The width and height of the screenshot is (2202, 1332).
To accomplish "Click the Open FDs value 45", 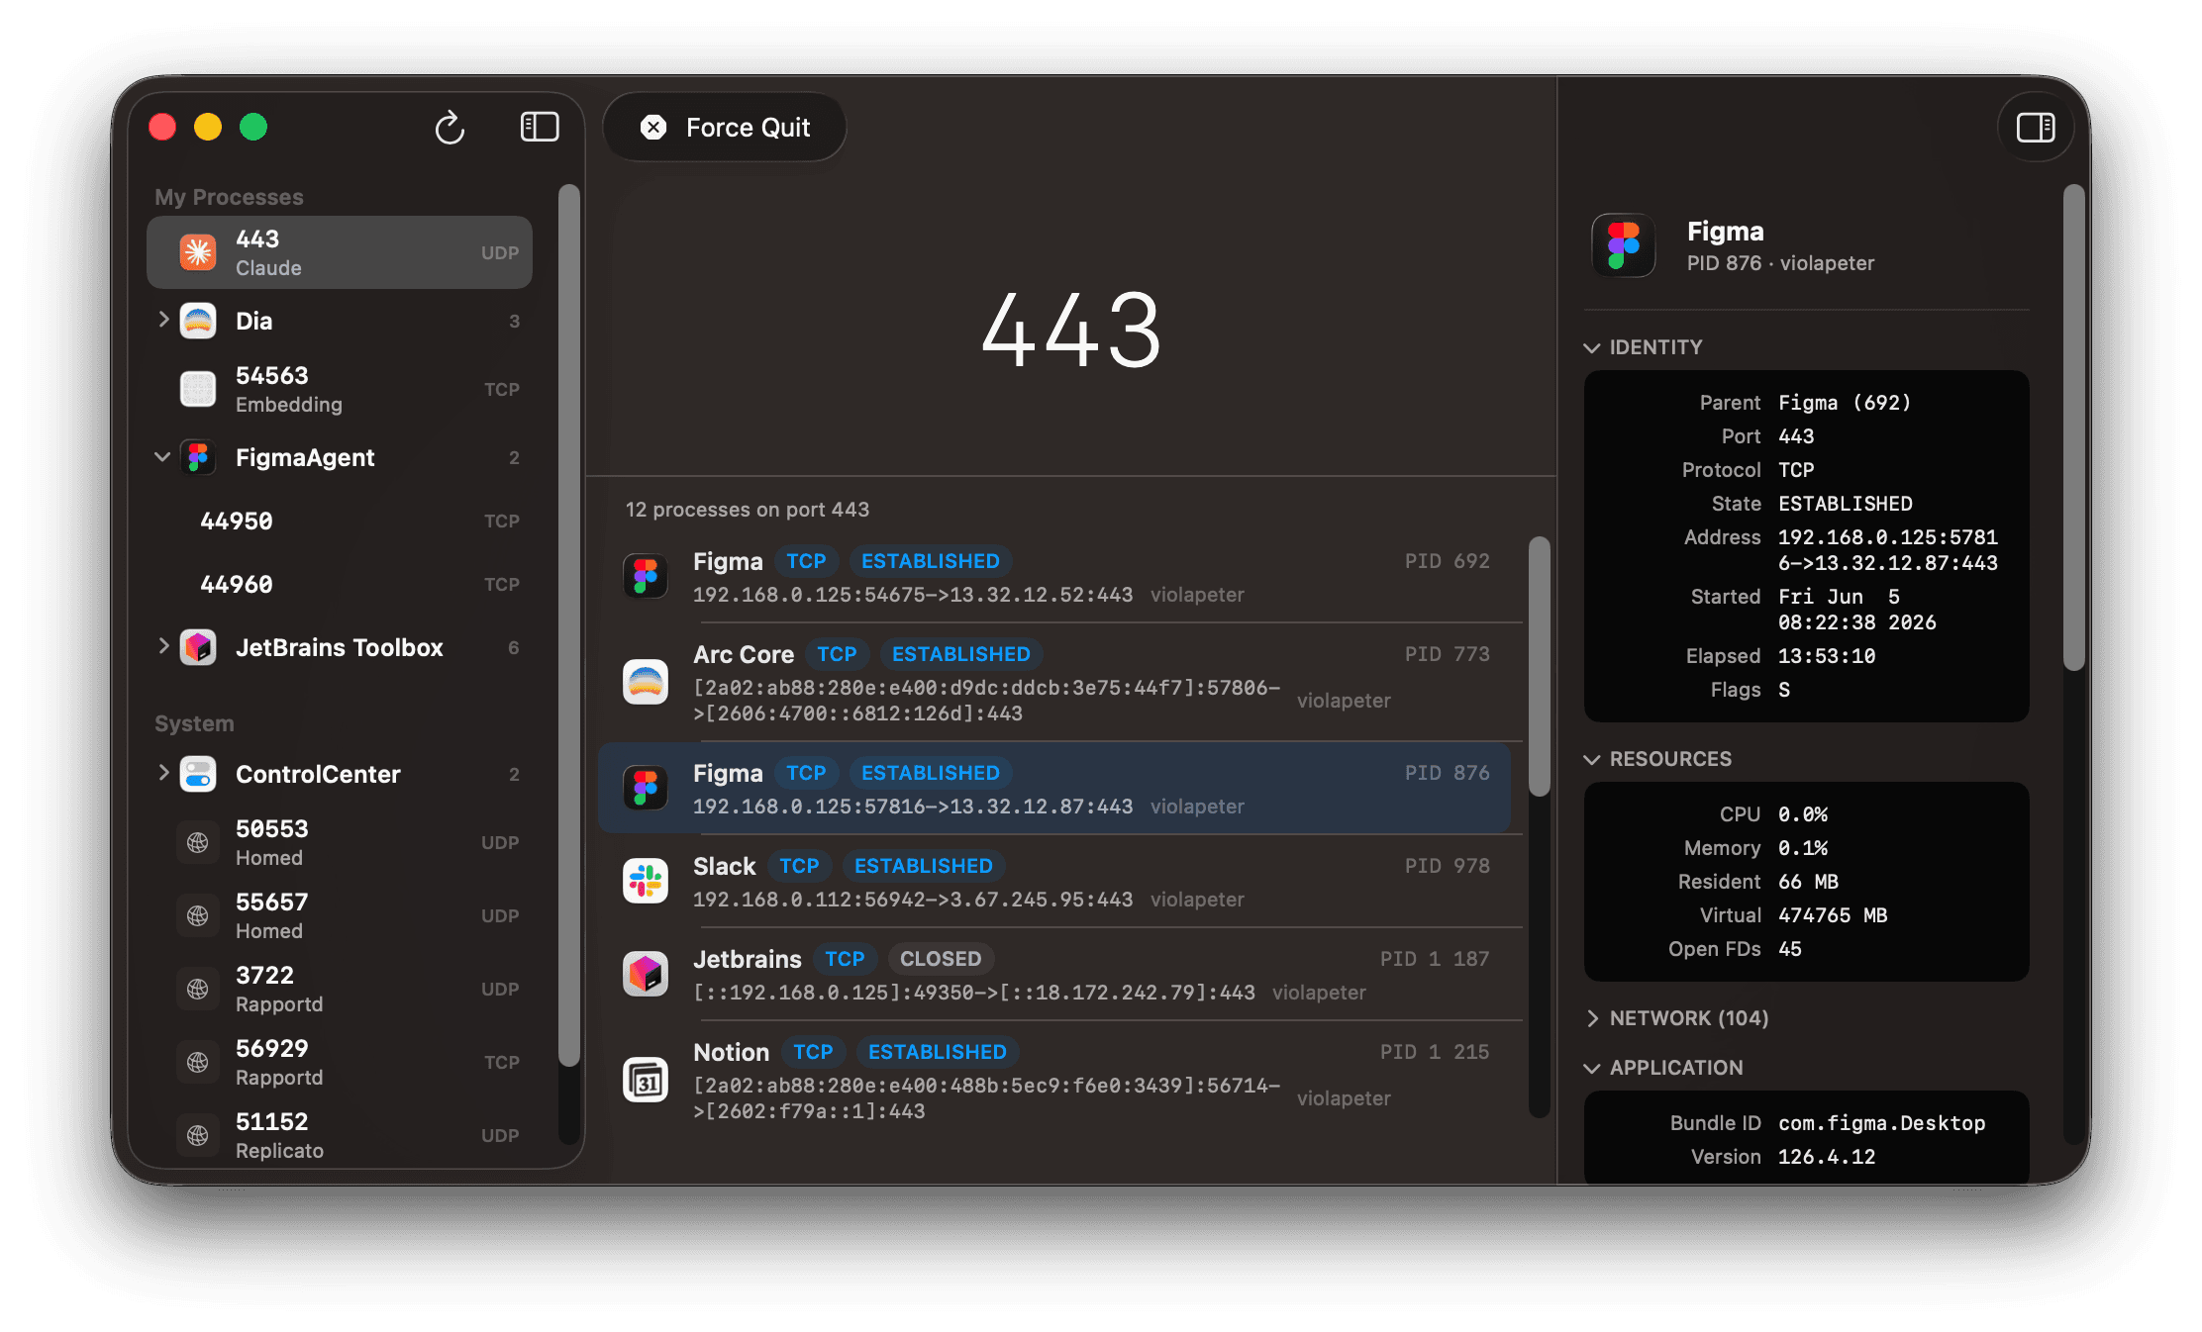I will click(x=1790, y=949).
